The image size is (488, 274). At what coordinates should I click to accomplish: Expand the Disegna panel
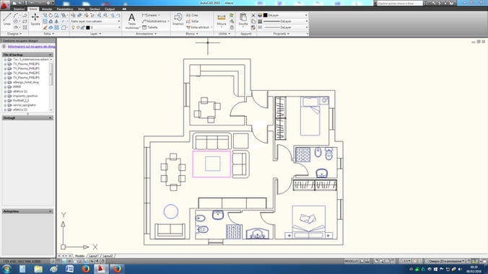14,34
